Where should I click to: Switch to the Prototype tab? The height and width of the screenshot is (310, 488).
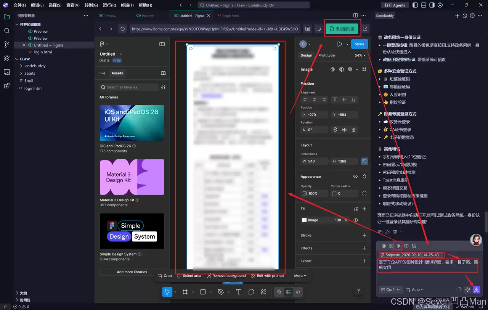point(326,55)
